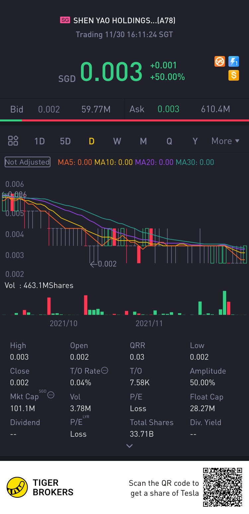Image resolution: width=249 pixels, height=514 pixels.
Task: Tap the MA10 indicator label
Action: click(x=114, y=162)
